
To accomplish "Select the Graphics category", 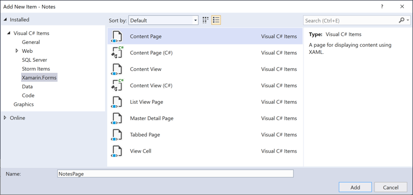I will 23,104.
